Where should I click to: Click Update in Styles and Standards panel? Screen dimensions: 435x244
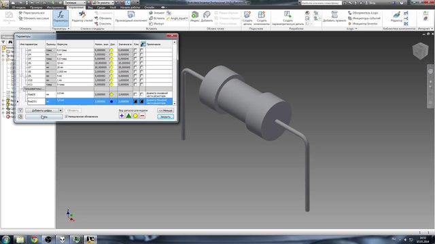103,18
